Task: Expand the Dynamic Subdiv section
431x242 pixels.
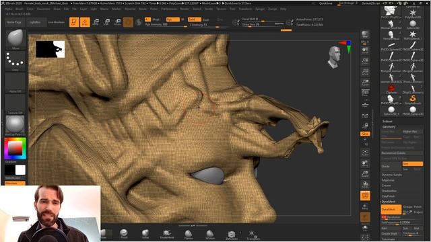Action: (x=392, y=175)
